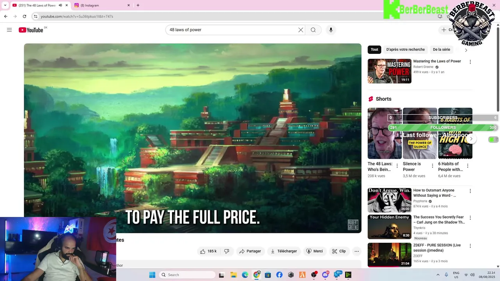Open the browser tab search dropdown
Image resolution: width=500 pixels, height=281 pixels.
[5, 5]
